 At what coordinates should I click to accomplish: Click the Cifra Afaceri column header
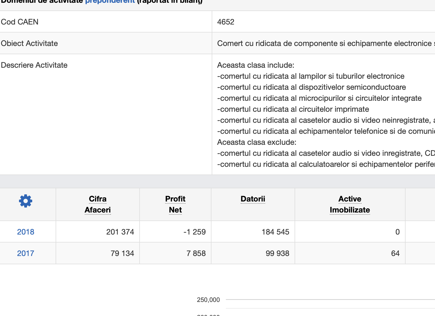pos(98,204)
